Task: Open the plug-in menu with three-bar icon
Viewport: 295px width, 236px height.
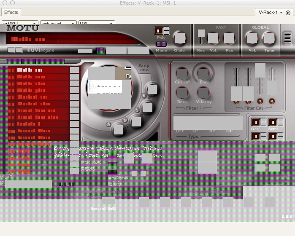Action: (x=287, y=38)
